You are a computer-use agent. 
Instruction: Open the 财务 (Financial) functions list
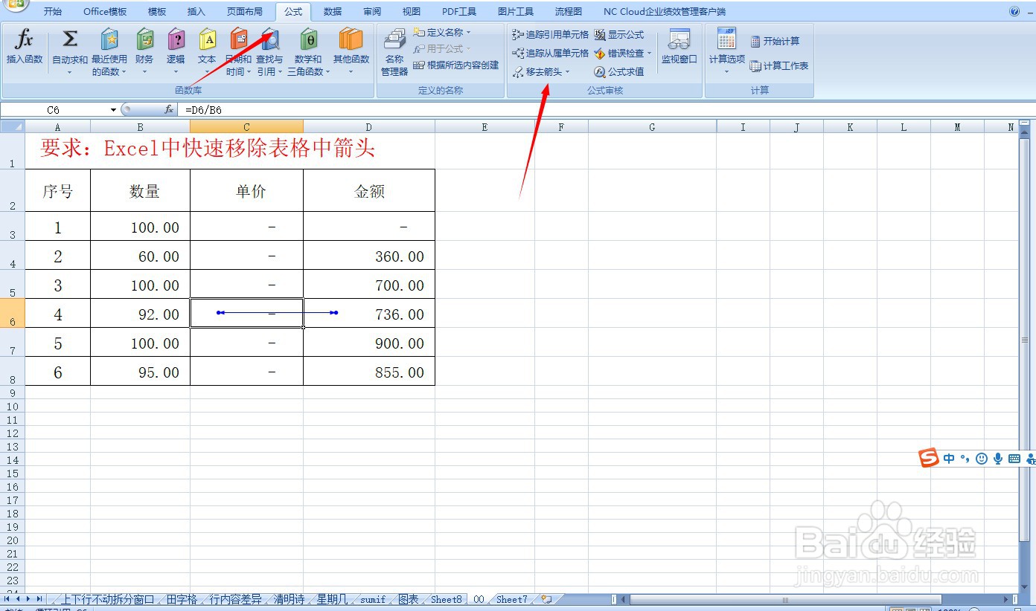144,52
